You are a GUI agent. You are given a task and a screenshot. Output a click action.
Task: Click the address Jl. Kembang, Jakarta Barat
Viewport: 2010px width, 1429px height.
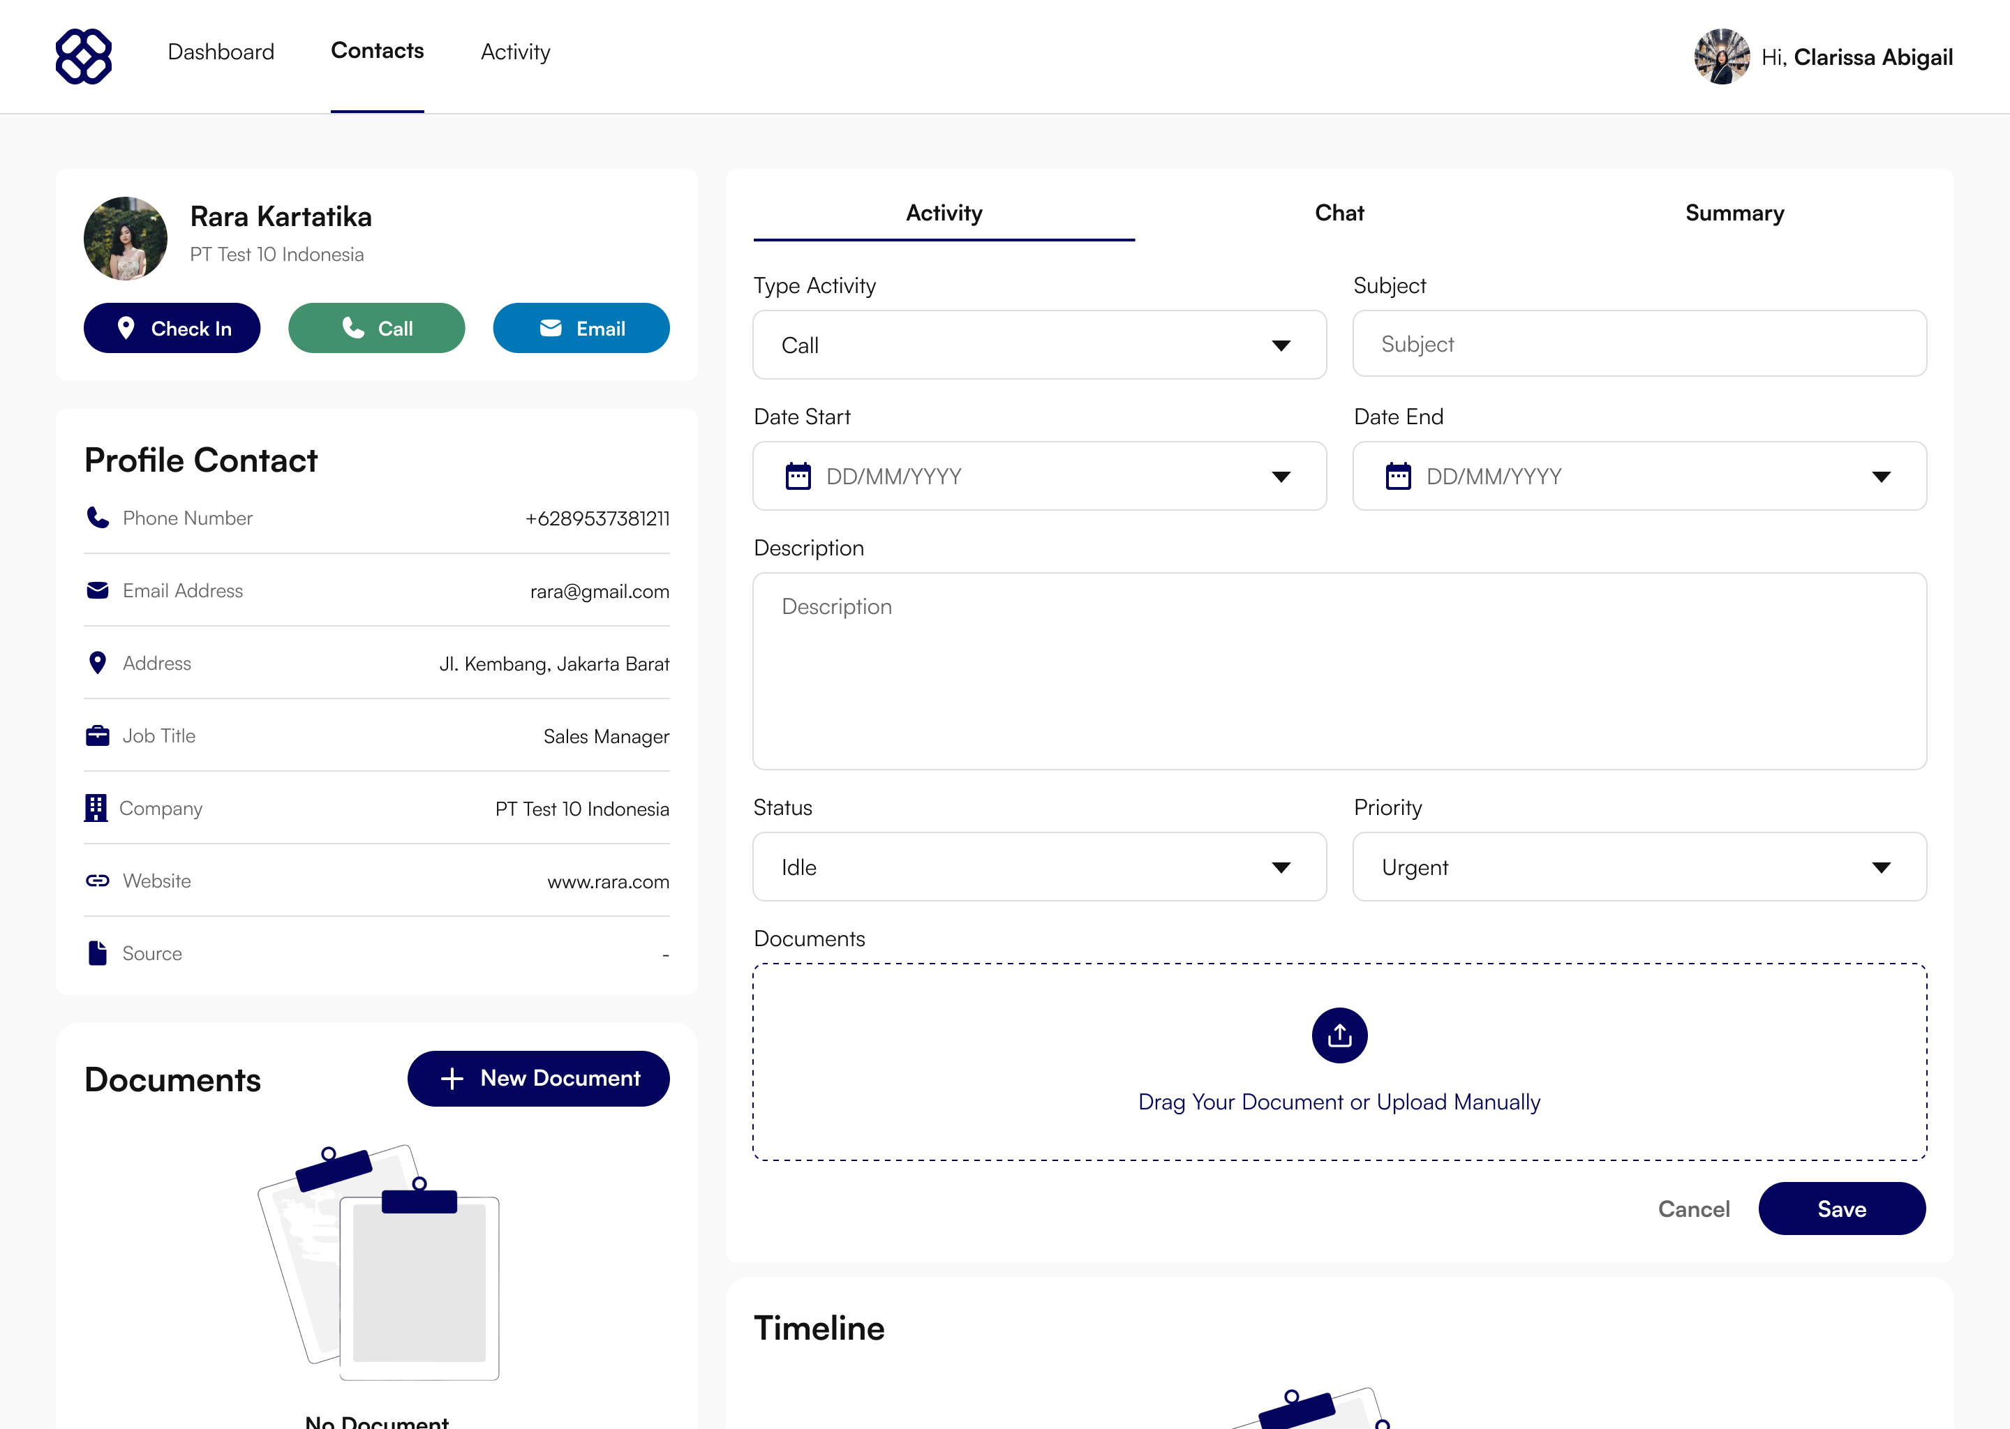coord(554,664)
